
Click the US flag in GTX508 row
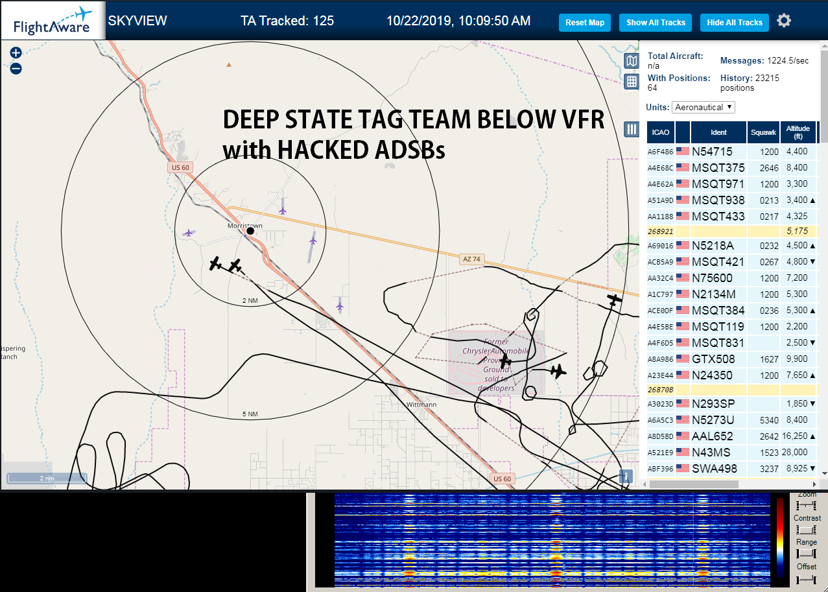tap(683, 359)
